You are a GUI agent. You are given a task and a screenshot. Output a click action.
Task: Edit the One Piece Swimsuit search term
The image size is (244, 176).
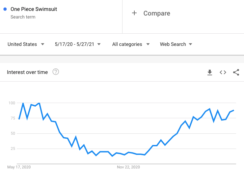(34, 9)
